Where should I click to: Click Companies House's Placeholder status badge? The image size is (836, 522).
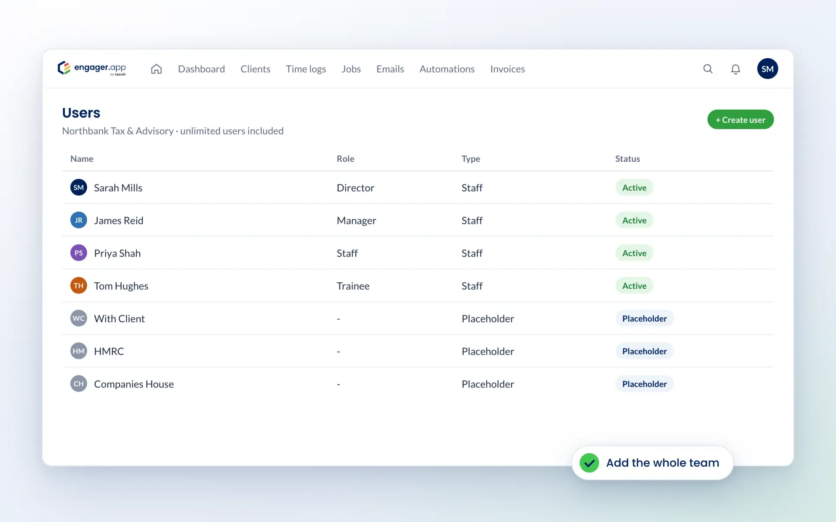tap(644, 384)
